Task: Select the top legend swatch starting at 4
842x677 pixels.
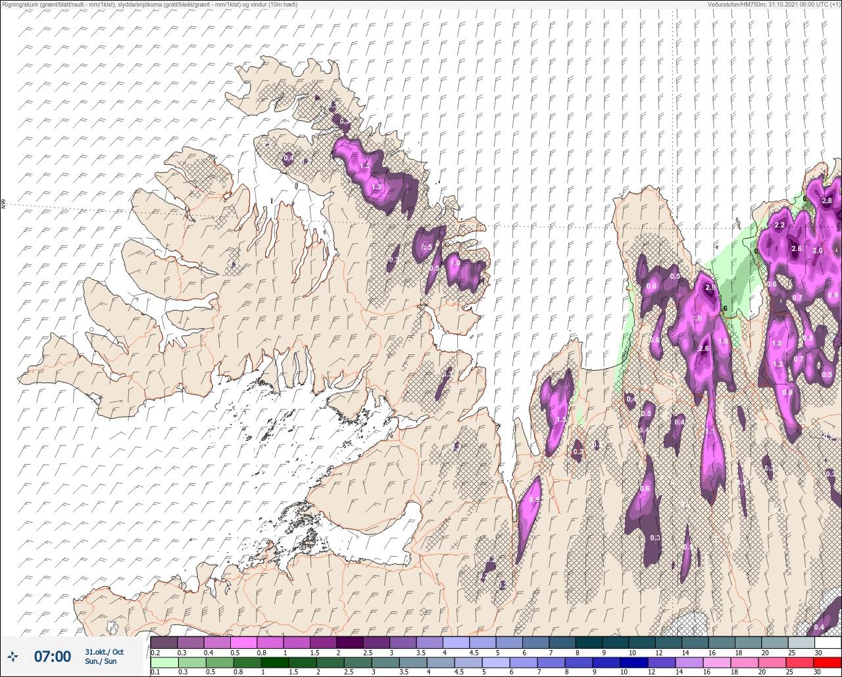Action: point(455,642)
